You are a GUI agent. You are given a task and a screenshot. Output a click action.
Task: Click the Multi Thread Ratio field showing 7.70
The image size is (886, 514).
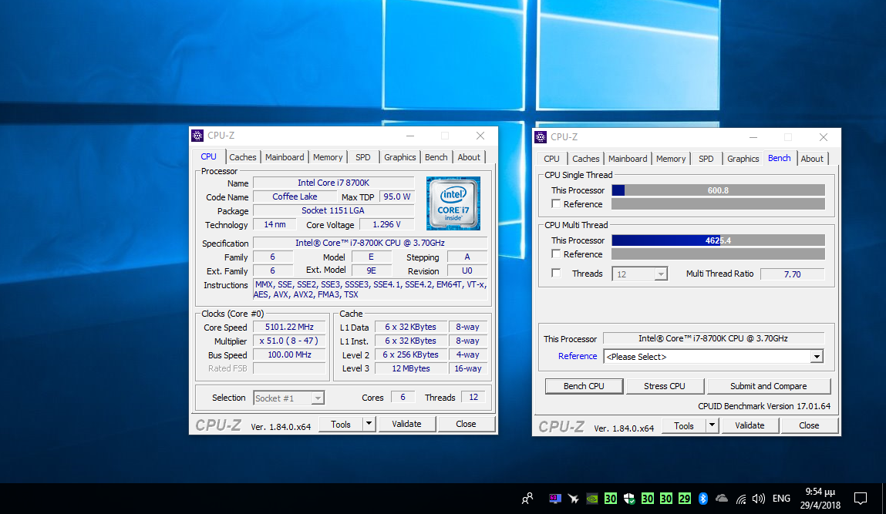pyautogui.click(x=792, y=274)
